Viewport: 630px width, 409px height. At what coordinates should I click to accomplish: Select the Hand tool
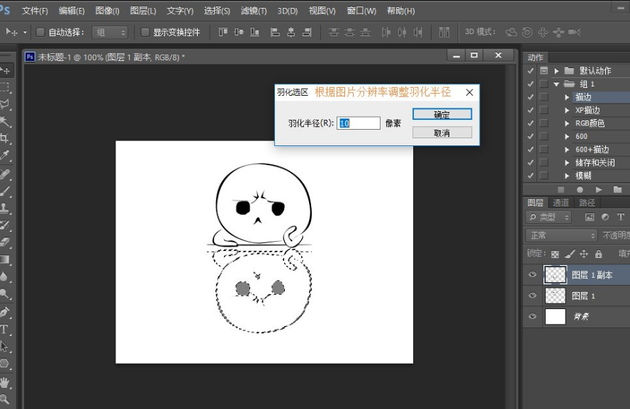[5, 381]
